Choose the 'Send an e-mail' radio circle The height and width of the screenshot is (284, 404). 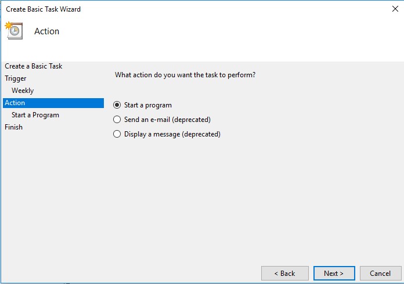[117, 120]
